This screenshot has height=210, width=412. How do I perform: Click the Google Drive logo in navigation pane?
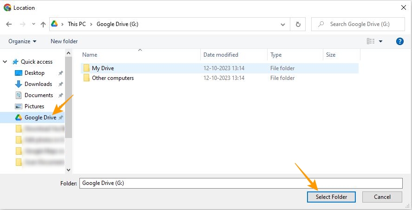(x=19, y=118)
